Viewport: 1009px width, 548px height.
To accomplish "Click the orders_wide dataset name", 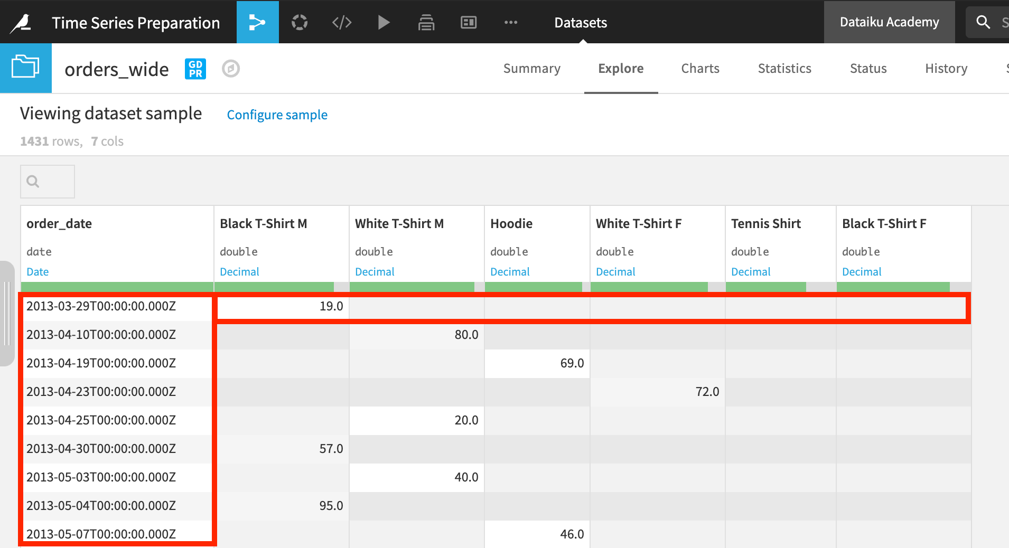I will [x=117, y=69].
